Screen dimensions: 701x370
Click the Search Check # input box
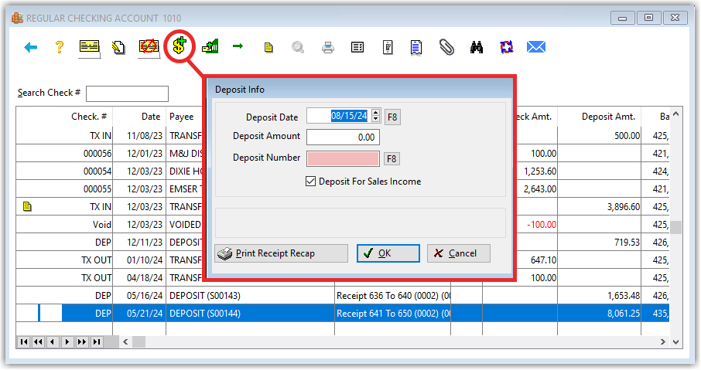tap(127, 93)
